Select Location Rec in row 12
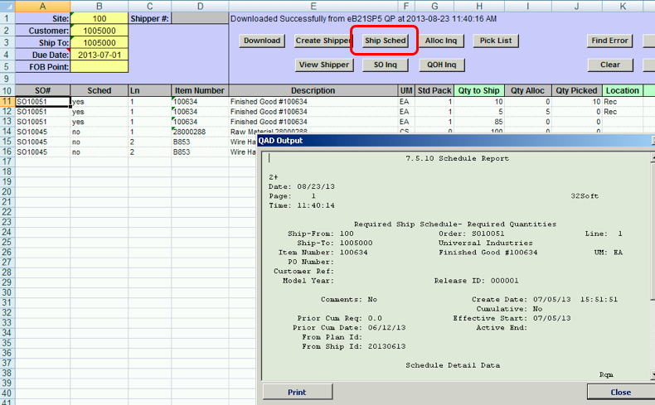 point(623,112)
